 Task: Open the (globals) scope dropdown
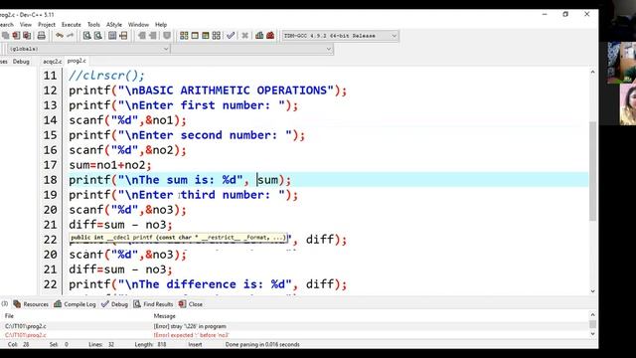pyautogui.click(x=88, y=49)
